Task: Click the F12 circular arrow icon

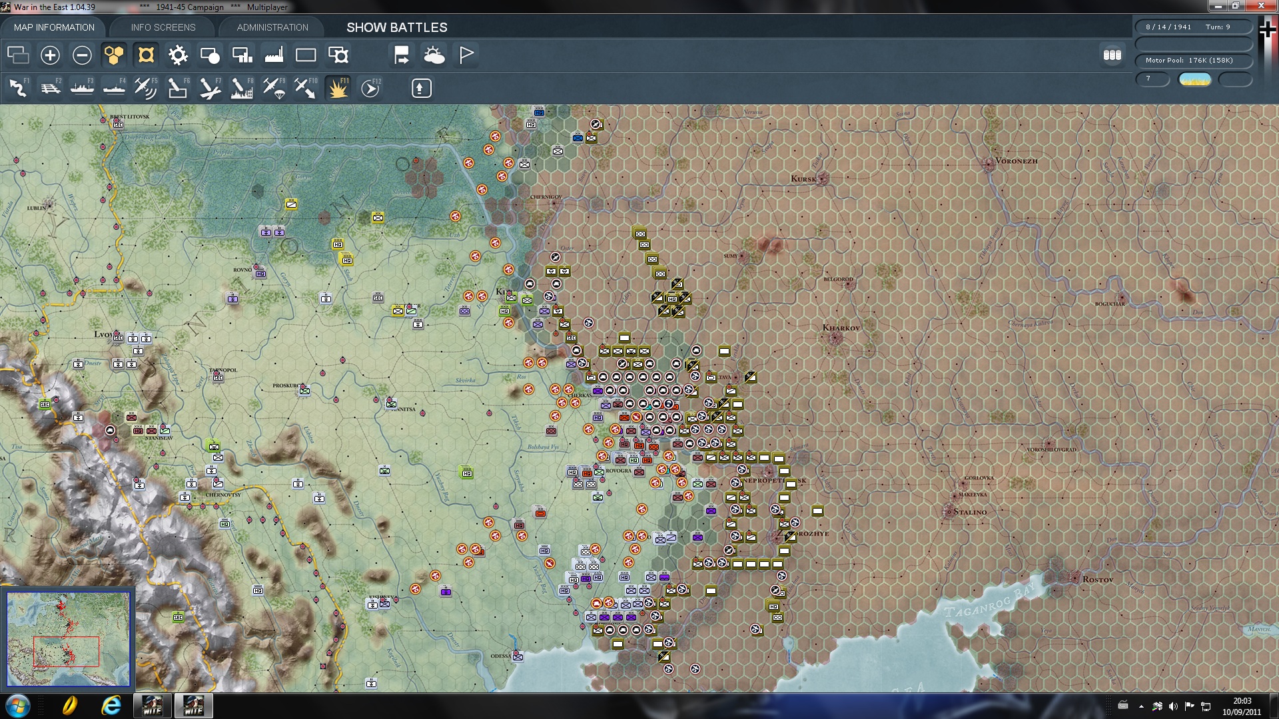Action: (x=370, y=88)
